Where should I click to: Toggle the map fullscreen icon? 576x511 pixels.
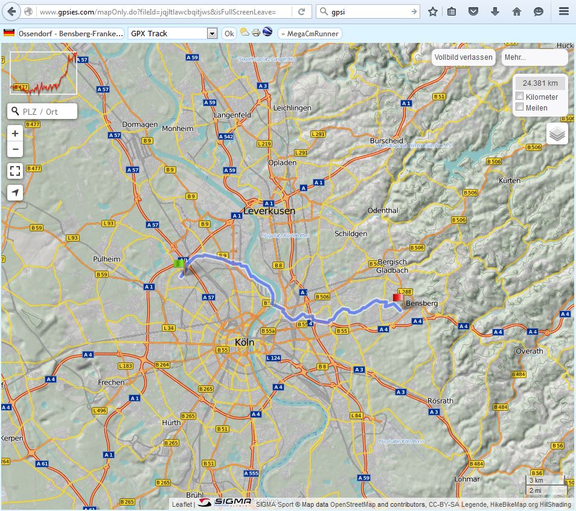15,171
